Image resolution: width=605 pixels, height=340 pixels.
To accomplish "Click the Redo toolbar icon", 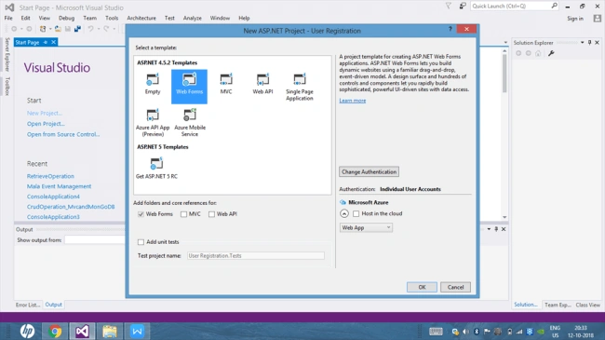I will pos(106,29).
